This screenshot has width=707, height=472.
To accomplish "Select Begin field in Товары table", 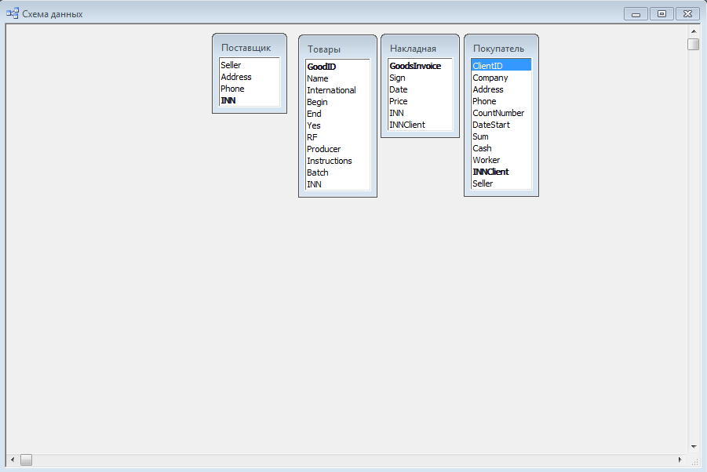I will 337,102.
